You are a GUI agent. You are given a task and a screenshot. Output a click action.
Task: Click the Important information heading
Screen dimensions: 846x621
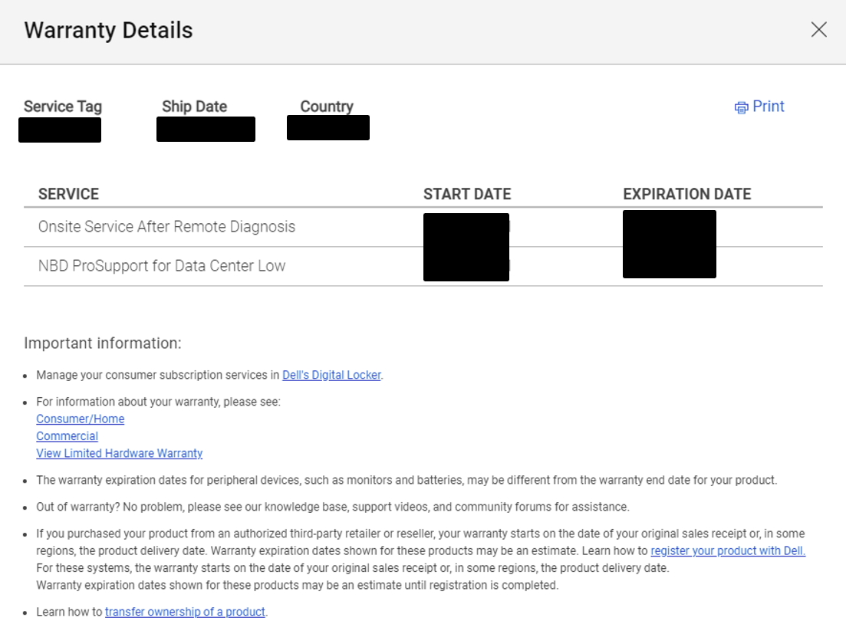point(102,343)
